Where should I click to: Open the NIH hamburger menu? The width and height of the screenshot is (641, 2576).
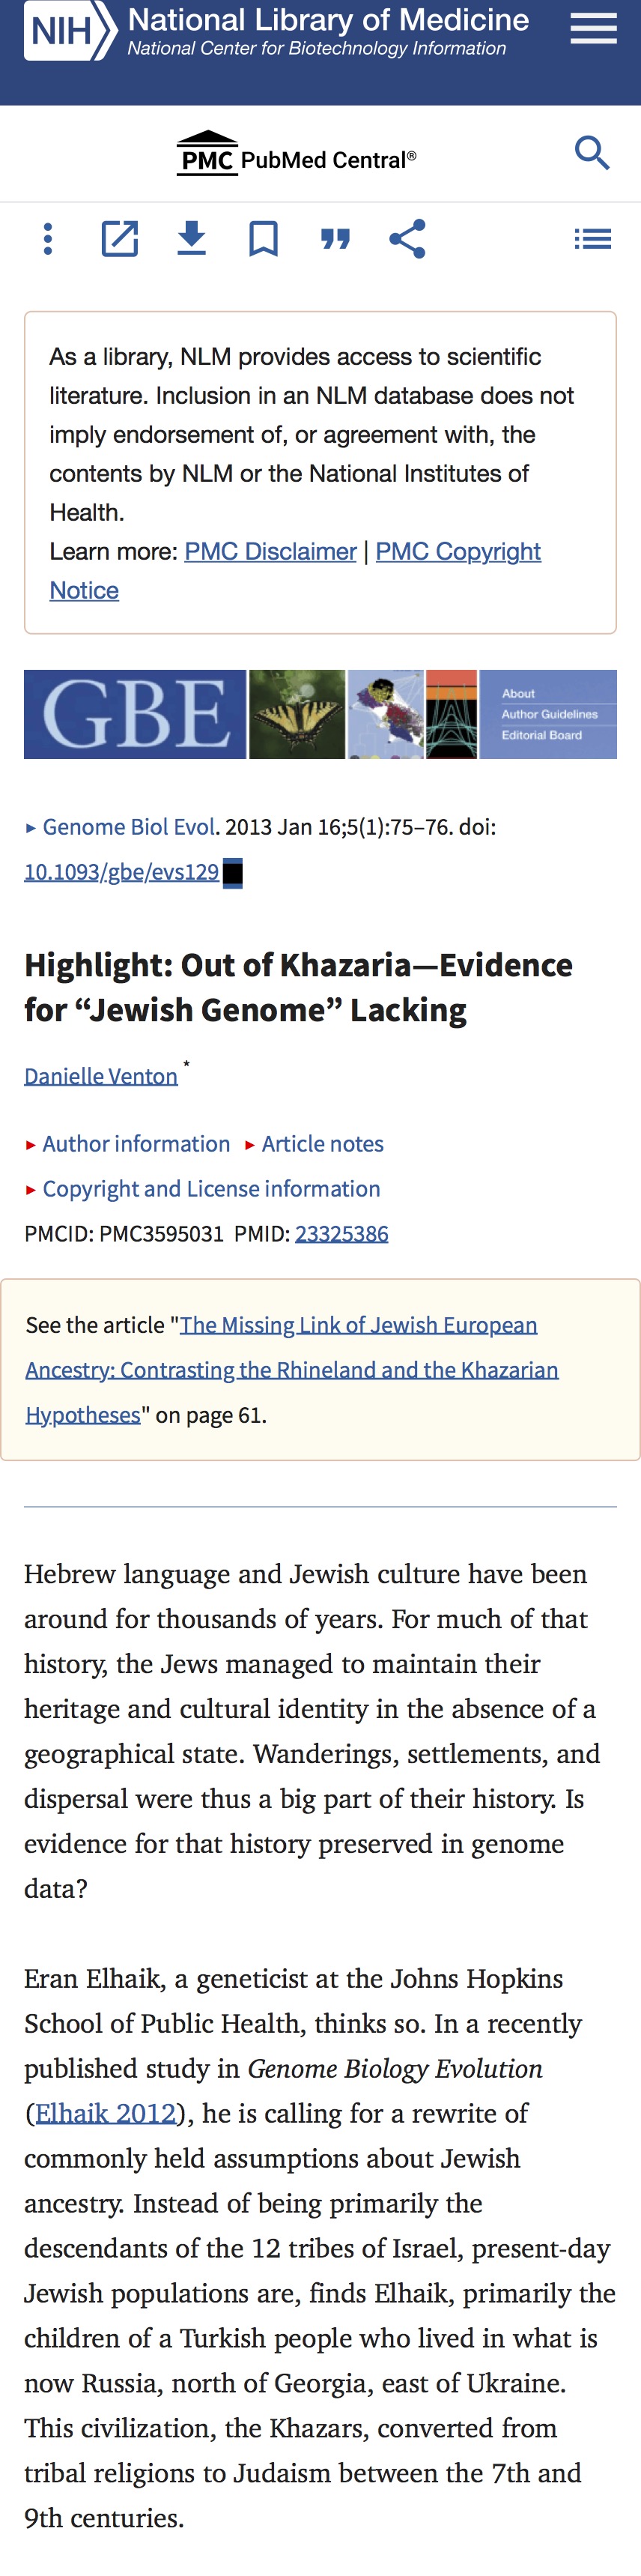[x=593, y=28]
